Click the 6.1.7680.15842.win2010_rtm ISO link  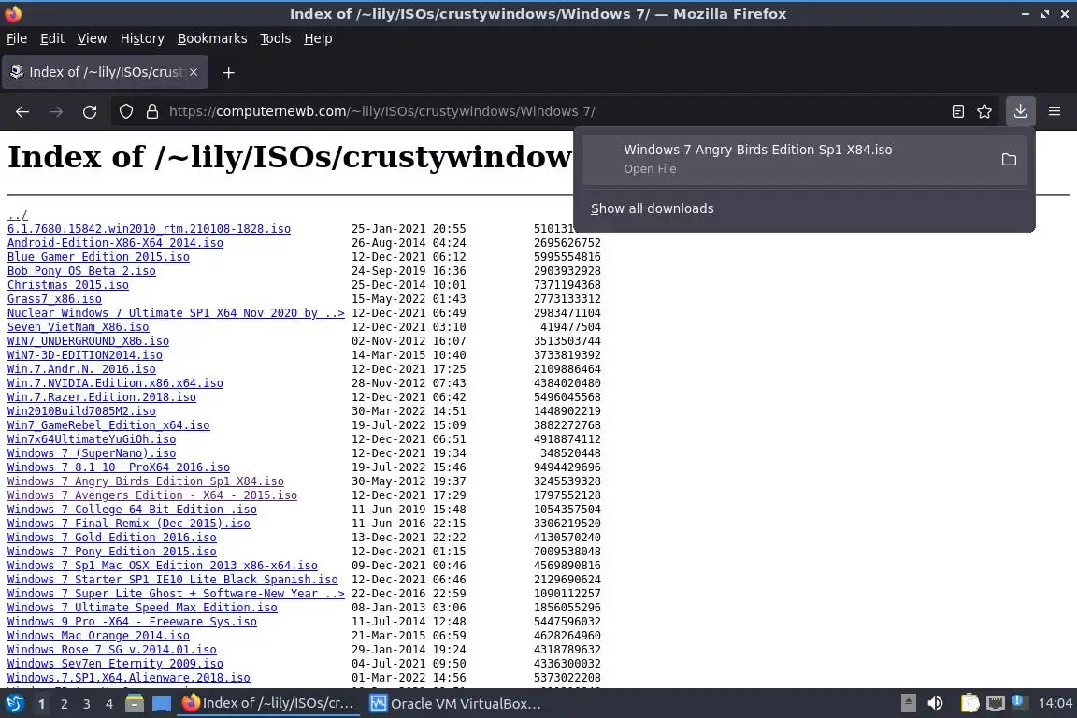coord(149,229)
